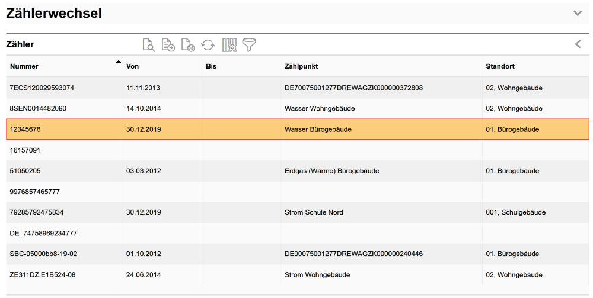Viewport: 593px width, 298px height.
Task: Select meter row SBC-05000bb8-19-02
Action: pyautogui.click(x=44, y=254)
